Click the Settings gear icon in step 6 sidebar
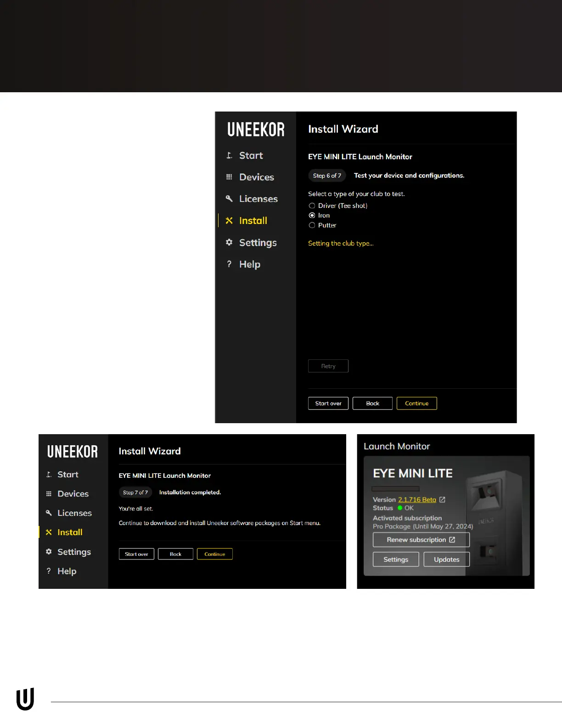 pos(229,242)
